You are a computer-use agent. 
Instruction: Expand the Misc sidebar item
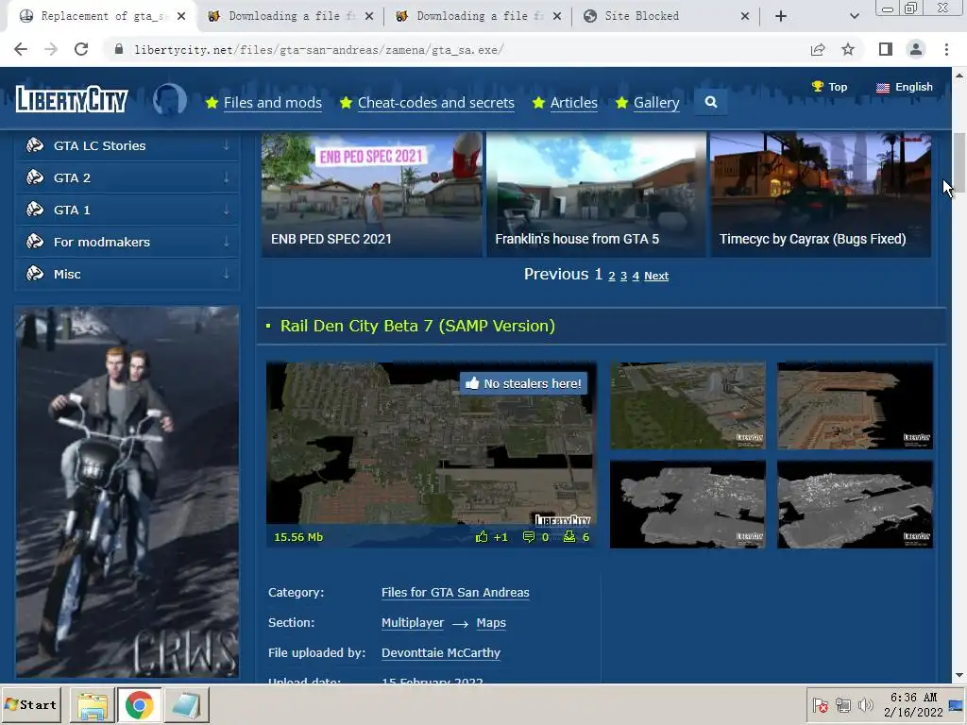(127, 274)
